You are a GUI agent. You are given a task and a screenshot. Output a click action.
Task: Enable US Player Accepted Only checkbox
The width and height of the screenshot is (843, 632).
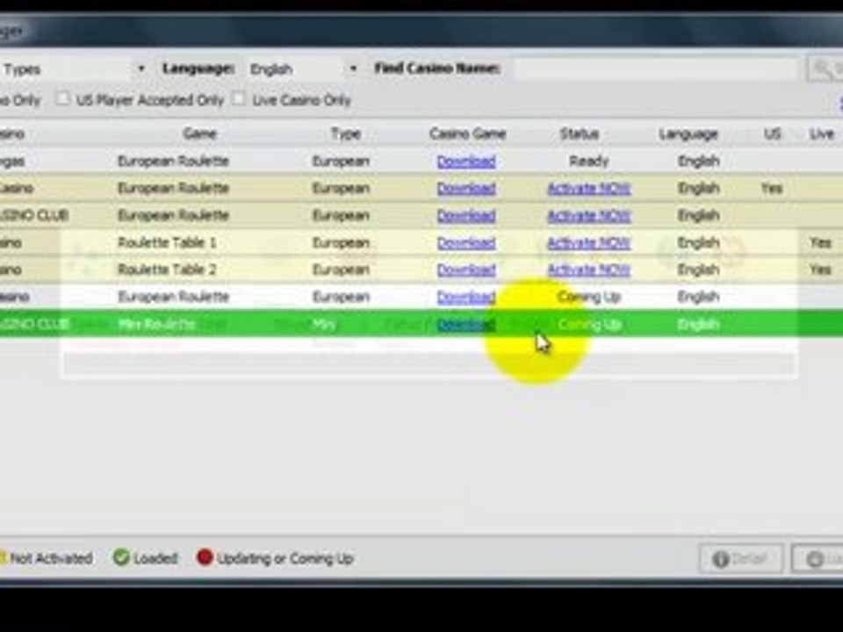[63, 99]
